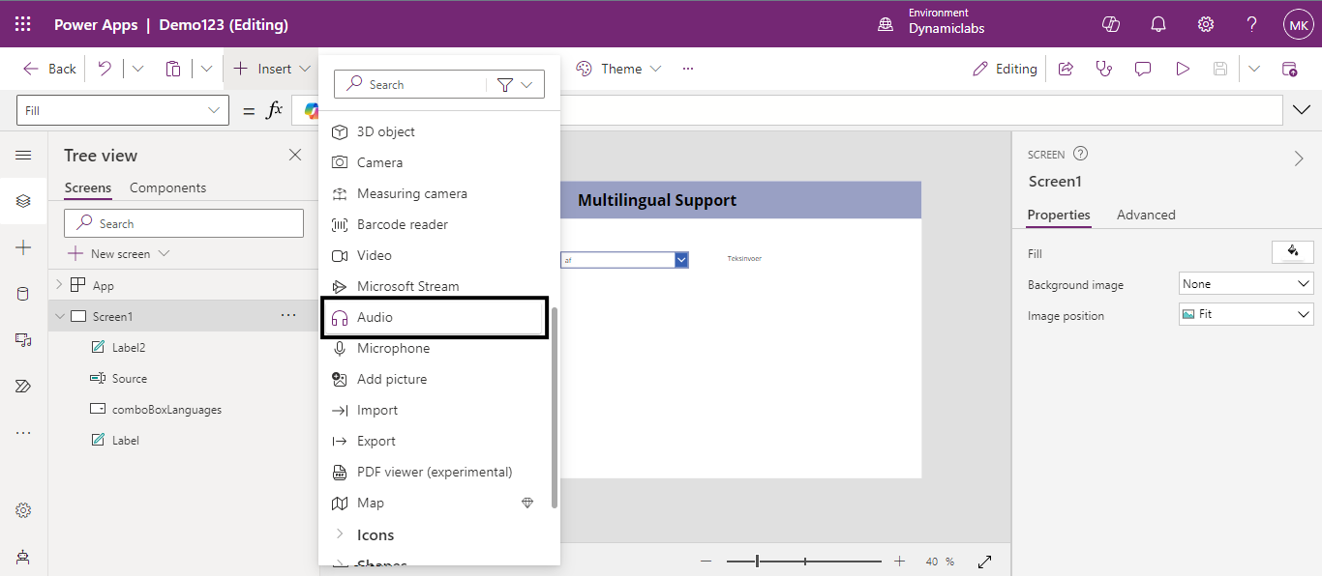Click the App checker stethoscope icon
Image resolution: width=1322 pixels, height=576 pixels.
point(1104,69)
